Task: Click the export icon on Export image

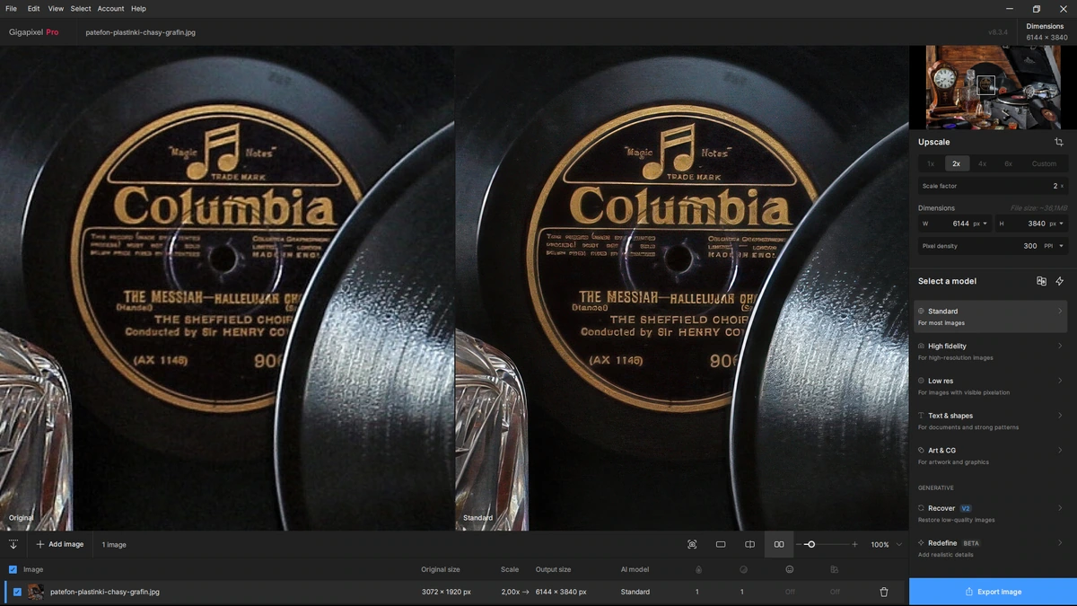Action: (x=969, y=592)
